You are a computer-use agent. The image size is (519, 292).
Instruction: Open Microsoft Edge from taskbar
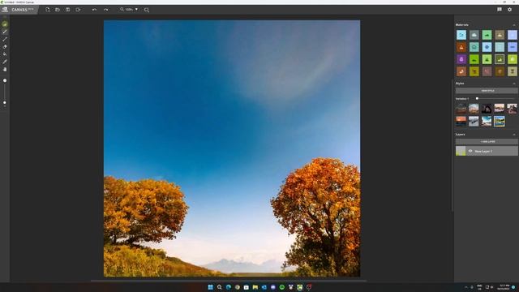coord(229,287)
